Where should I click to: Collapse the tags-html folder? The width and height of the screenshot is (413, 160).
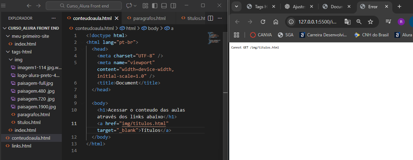[21, 52]
